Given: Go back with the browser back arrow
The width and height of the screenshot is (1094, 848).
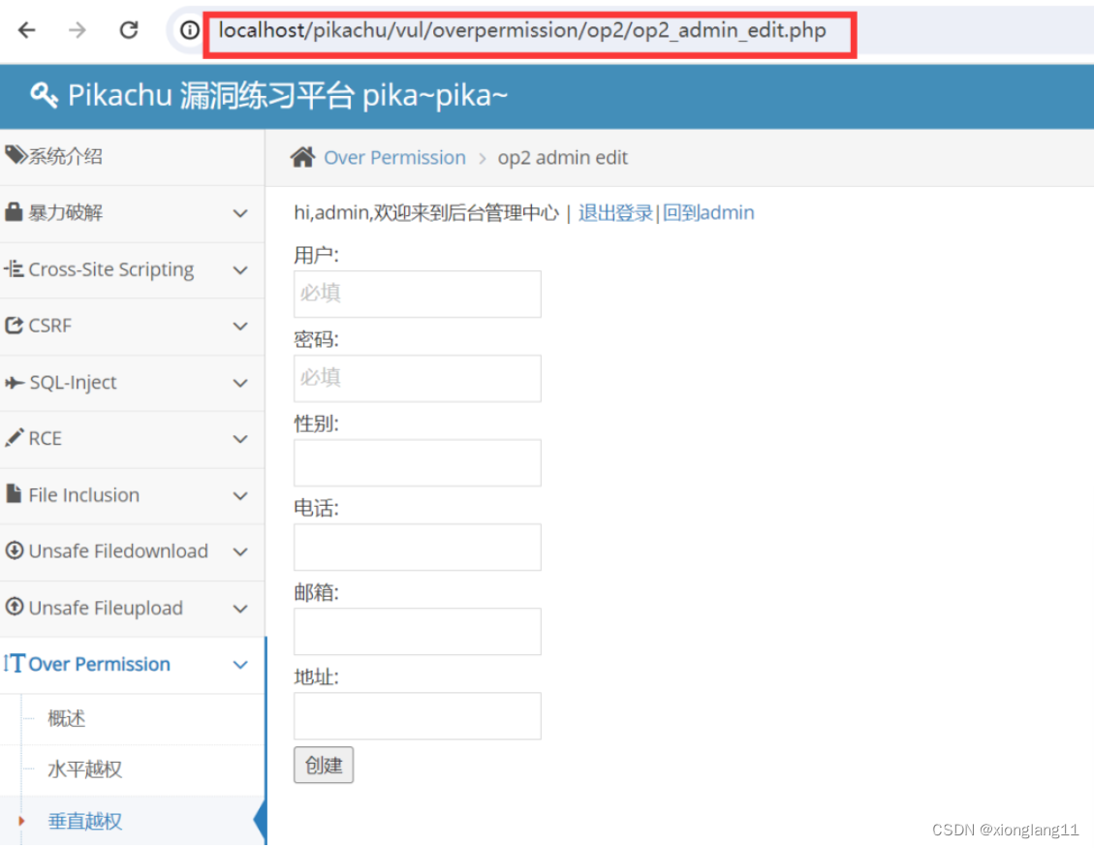Looking at the screenshot, I should [26, 30].
